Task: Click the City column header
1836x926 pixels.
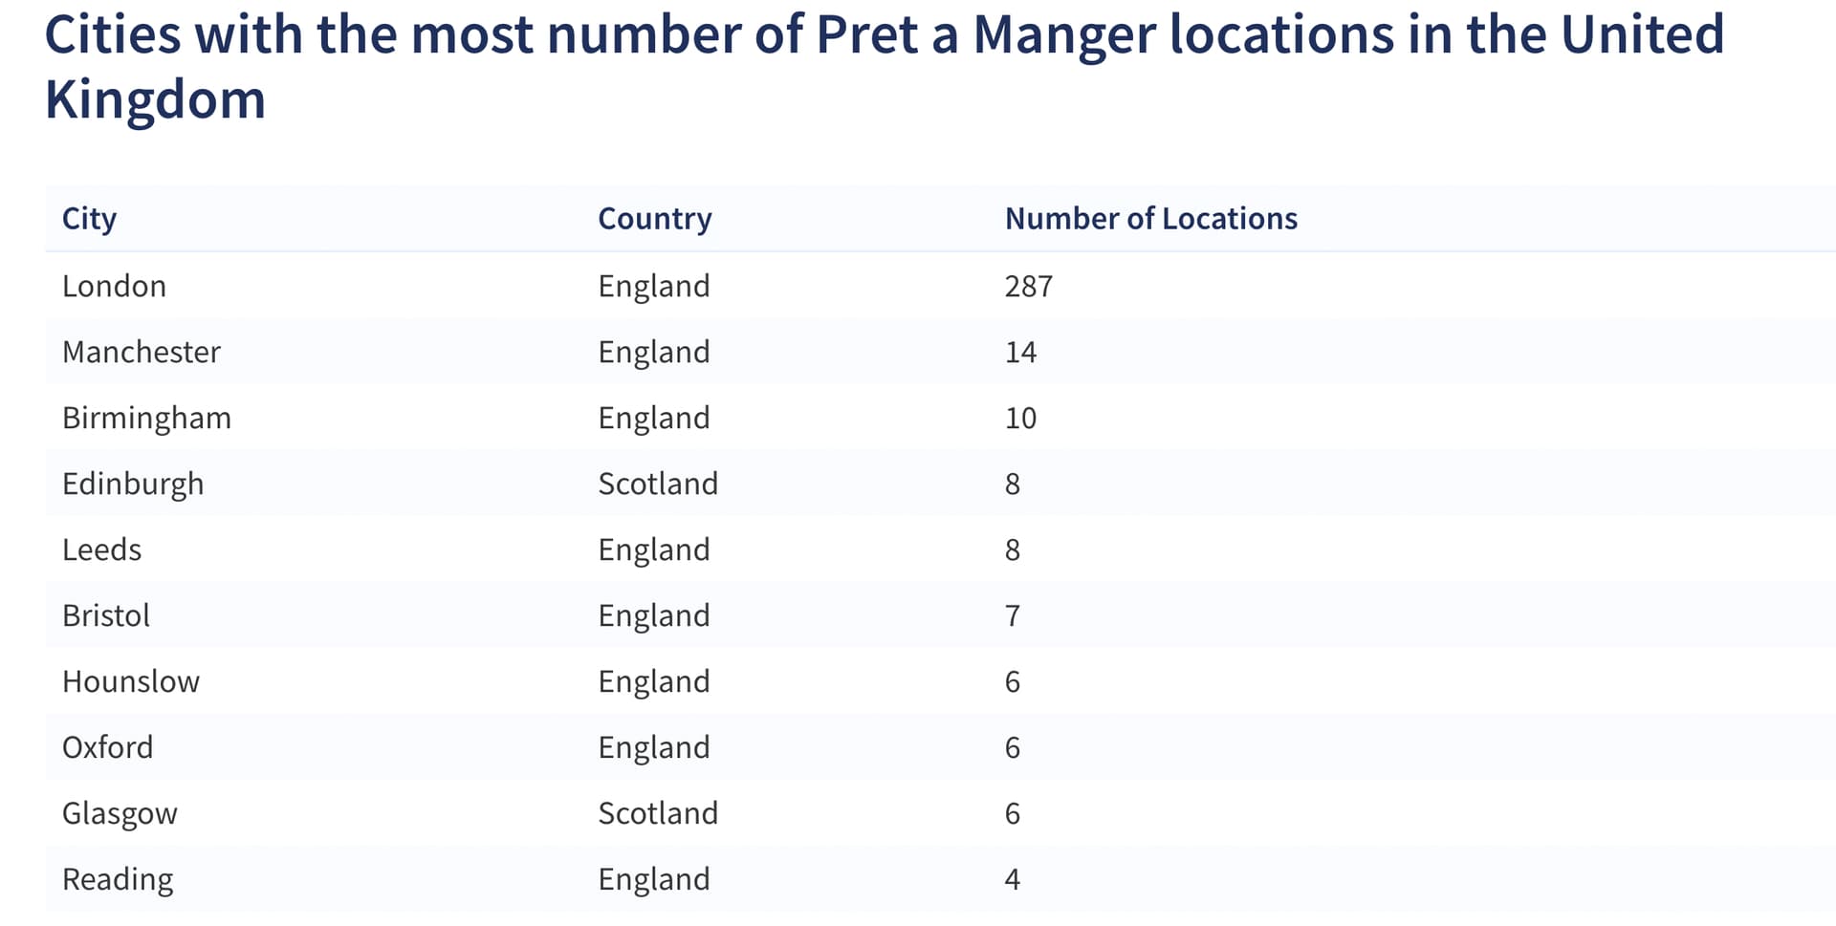Action: tap(89, 219)
